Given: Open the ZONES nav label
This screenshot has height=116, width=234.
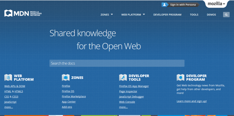Looking at the screenshot, I should click(105, 15).
